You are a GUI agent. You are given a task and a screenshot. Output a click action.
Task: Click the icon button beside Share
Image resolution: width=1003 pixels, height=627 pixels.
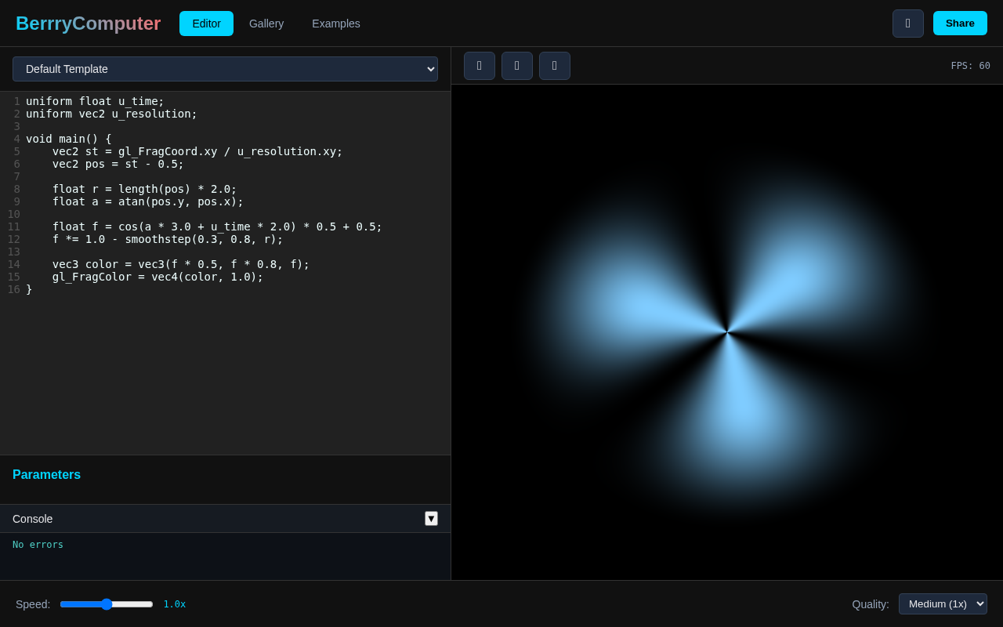(x=908, y=24)
